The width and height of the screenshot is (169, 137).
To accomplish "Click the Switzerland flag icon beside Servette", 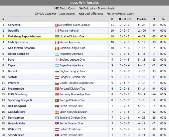I will (x=56, y=25).
